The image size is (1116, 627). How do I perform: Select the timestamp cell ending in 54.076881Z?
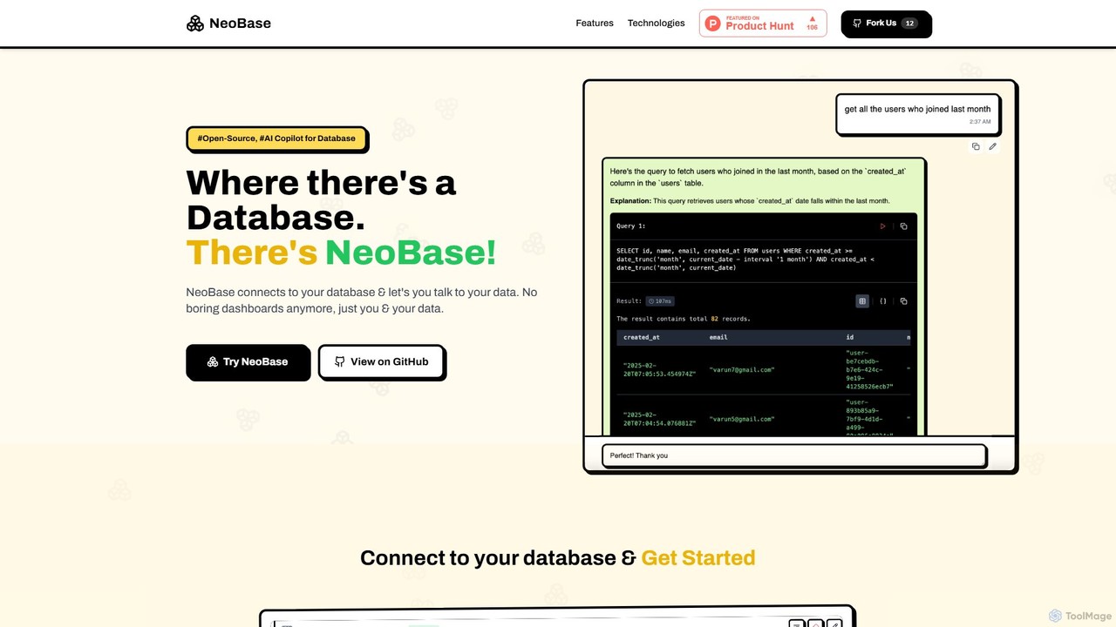coord(659,419)
